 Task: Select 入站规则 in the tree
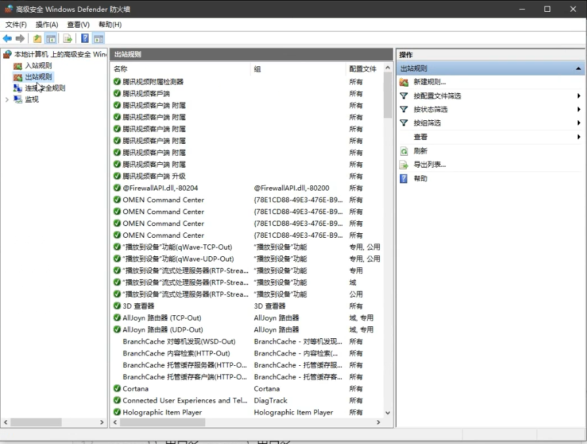tap(38, 66)
